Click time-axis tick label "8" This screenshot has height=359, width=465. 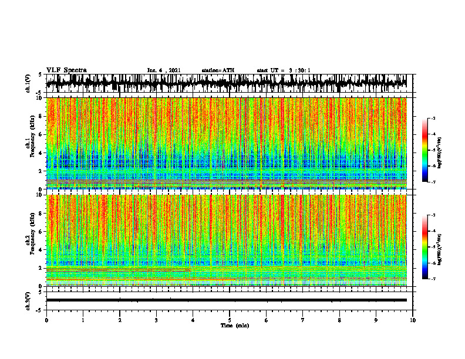[339, 320]
